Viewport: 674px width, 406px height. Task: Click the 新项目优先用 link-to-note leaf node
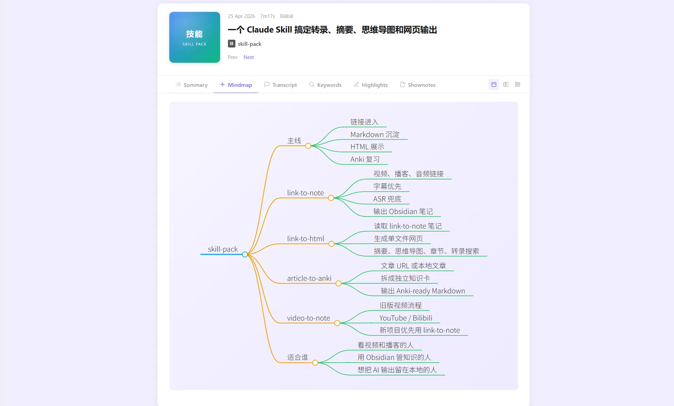coord(420,330)
